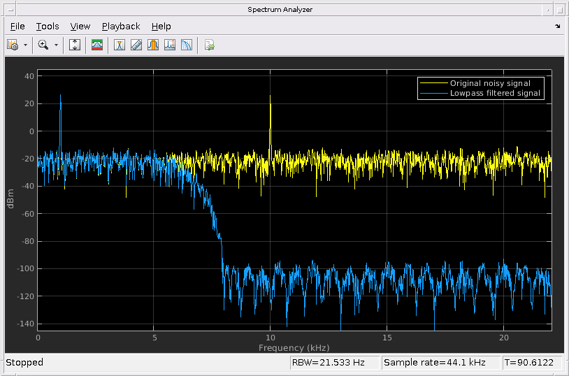569x376 pixels.
Task: Click the Generate Script toolbar icon
Action: (x=209, y=45)
